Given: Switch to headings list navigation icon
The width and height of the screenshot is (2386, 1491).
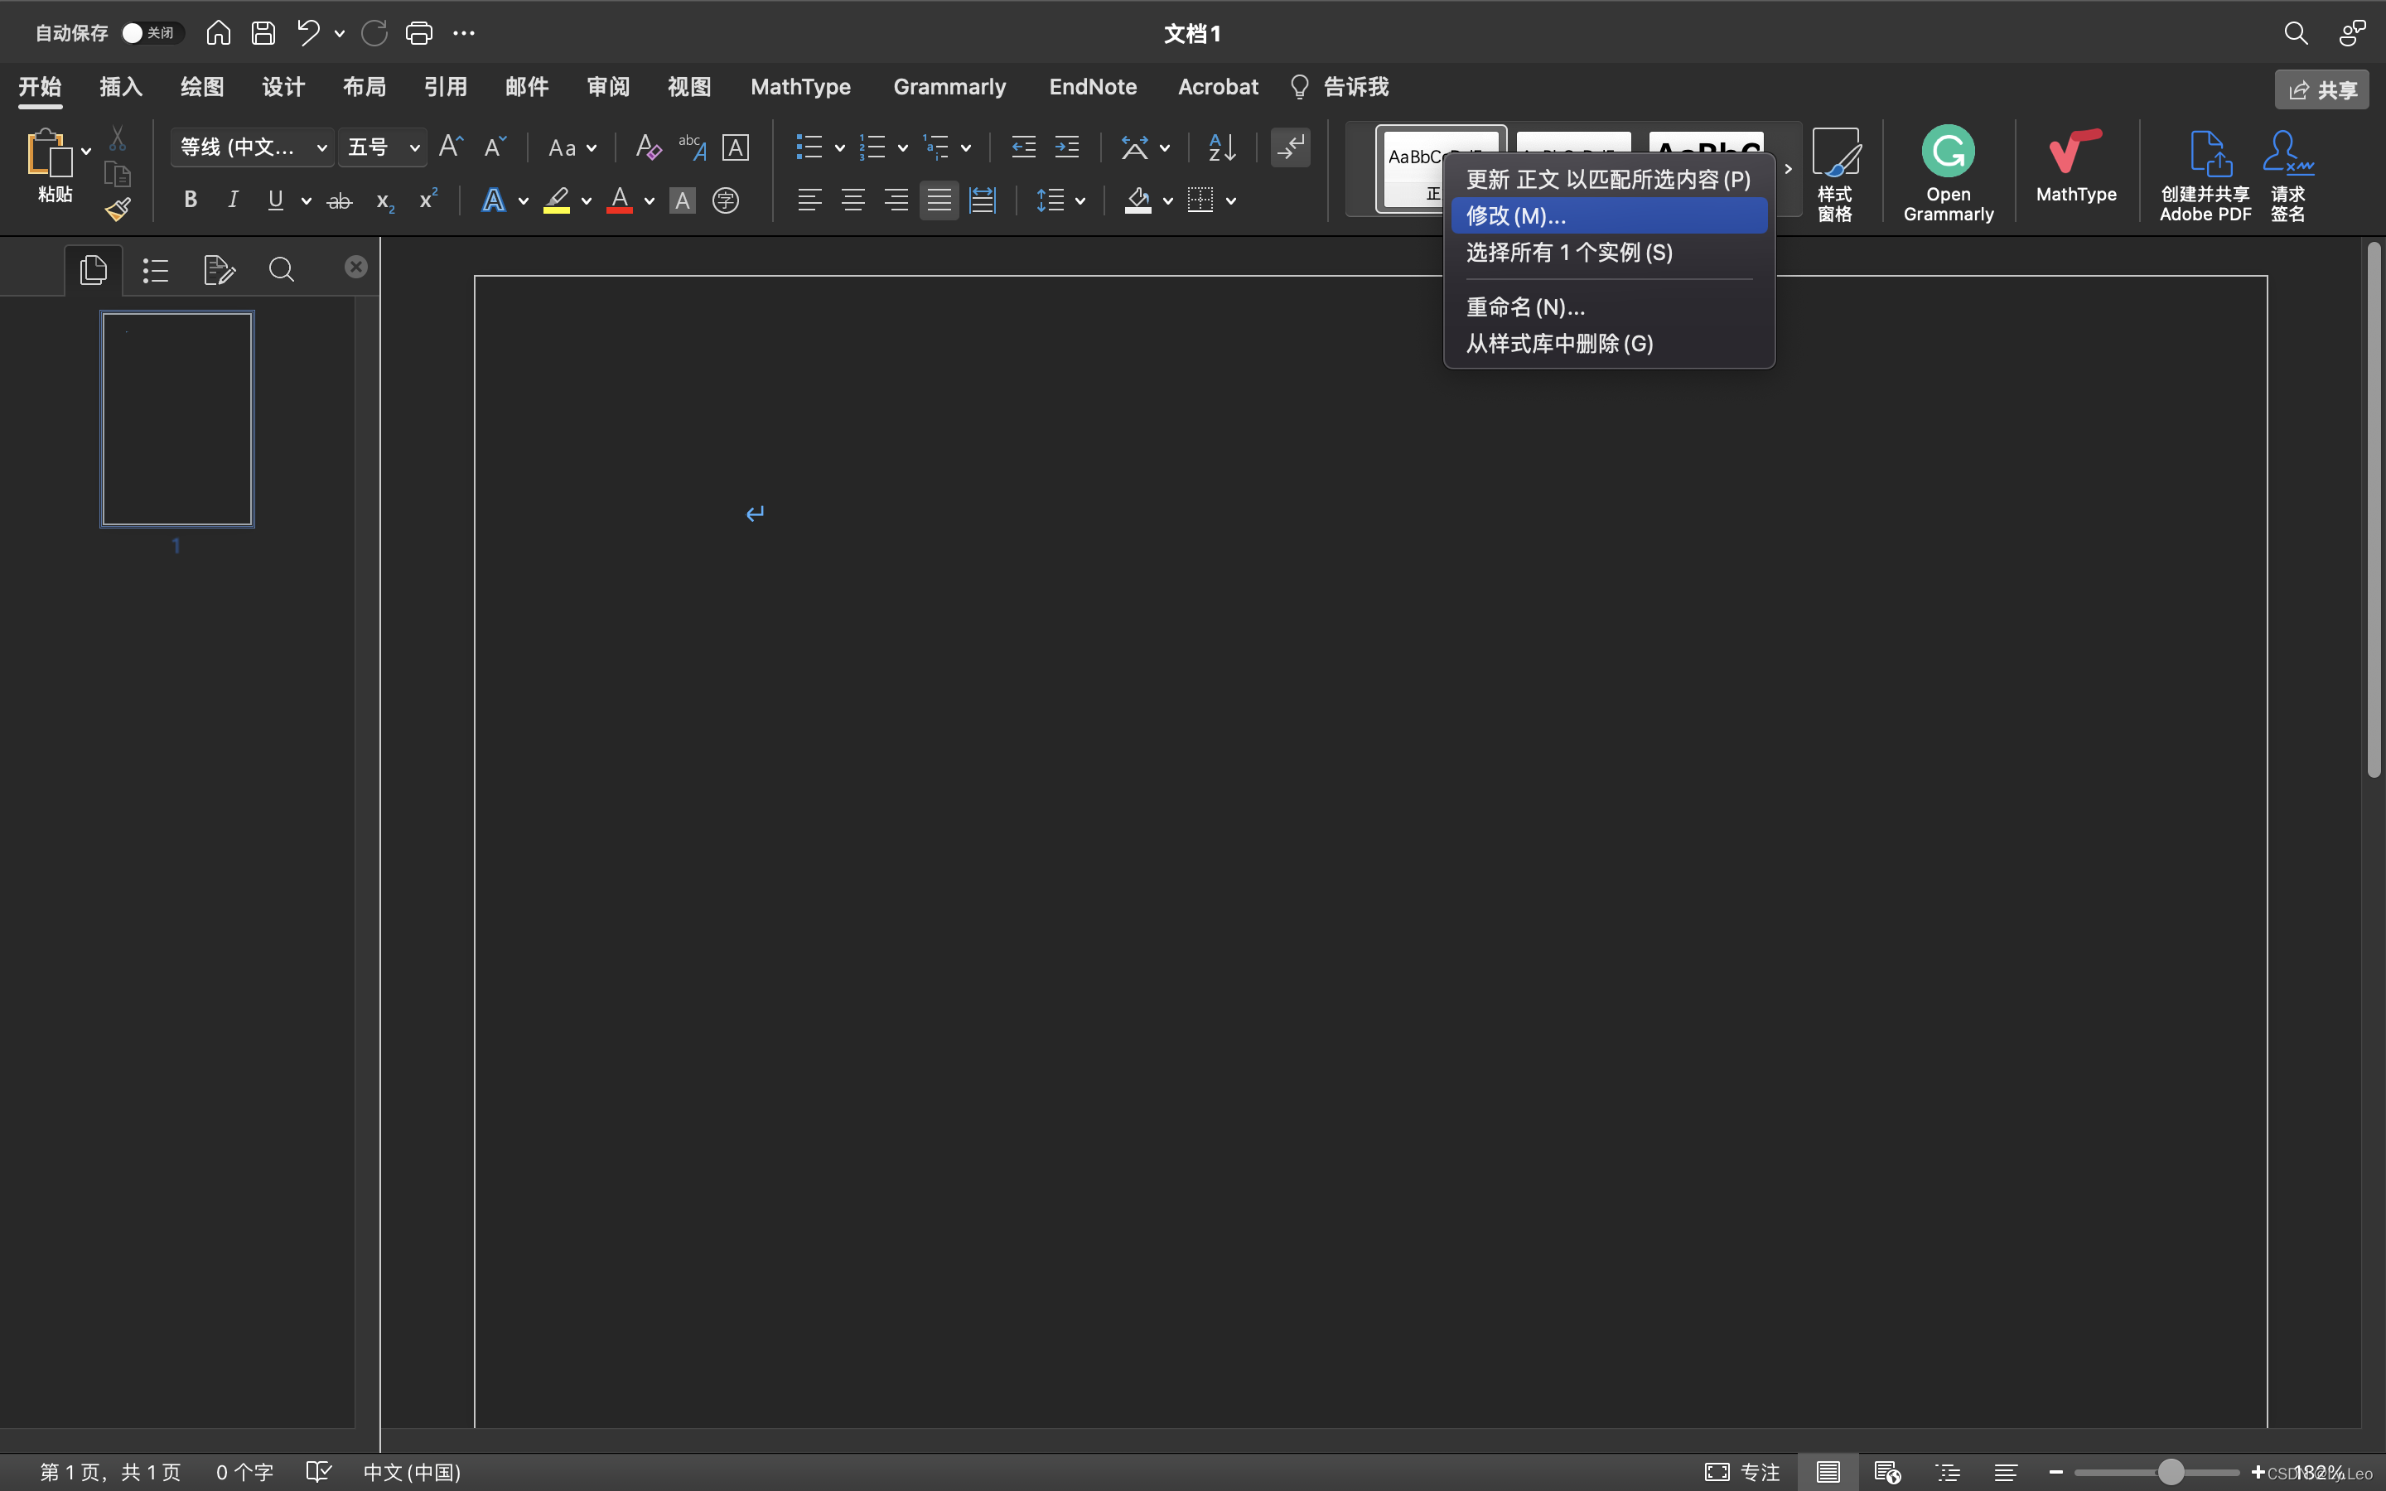Looking at the screenshot, I should 156,269.
